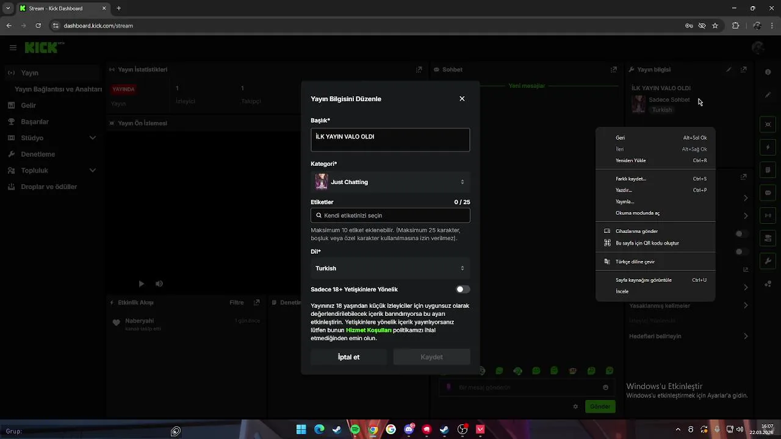Viewport: 781px width, 439px height.
Task: Open the Dil dropdown showing Turkish
Action: 390,268
